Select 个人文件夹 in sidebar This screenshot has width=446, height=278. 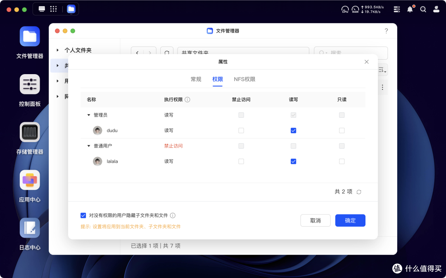[78, 50]
